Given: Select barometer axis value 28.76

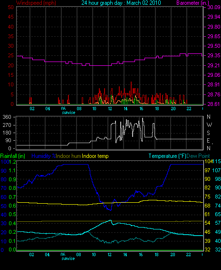Looking at the screenshot, I should tap(214, 94).
